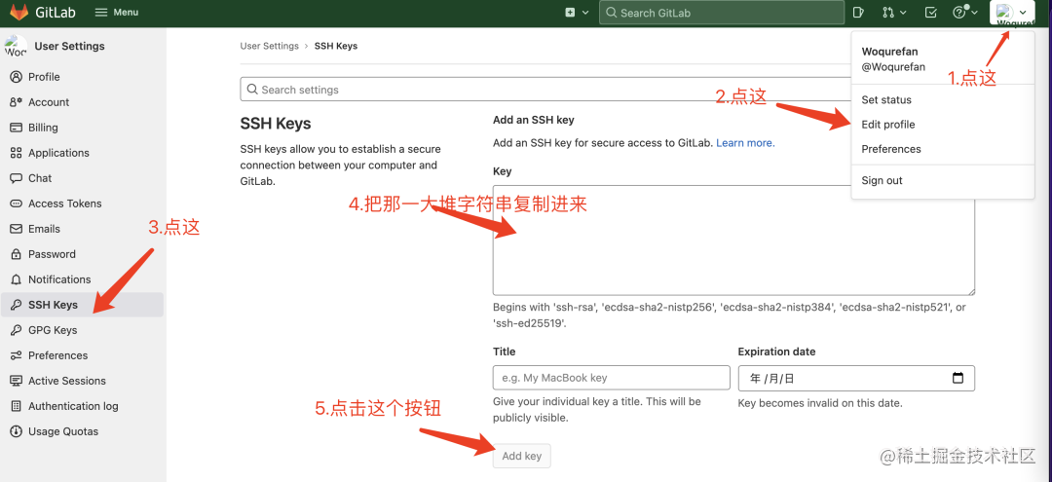The image size is (1052, 482).
Task: Click the Woqurefan name in dropdown
Action: [889, 52]
